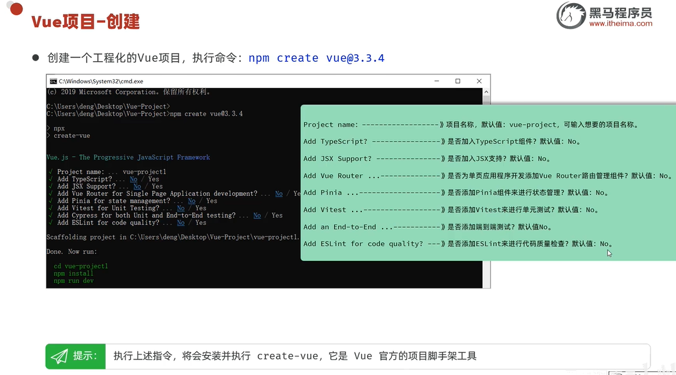Click the red recording dot
676x375 pixels.
pyautogui.click(x=16, y=9)
